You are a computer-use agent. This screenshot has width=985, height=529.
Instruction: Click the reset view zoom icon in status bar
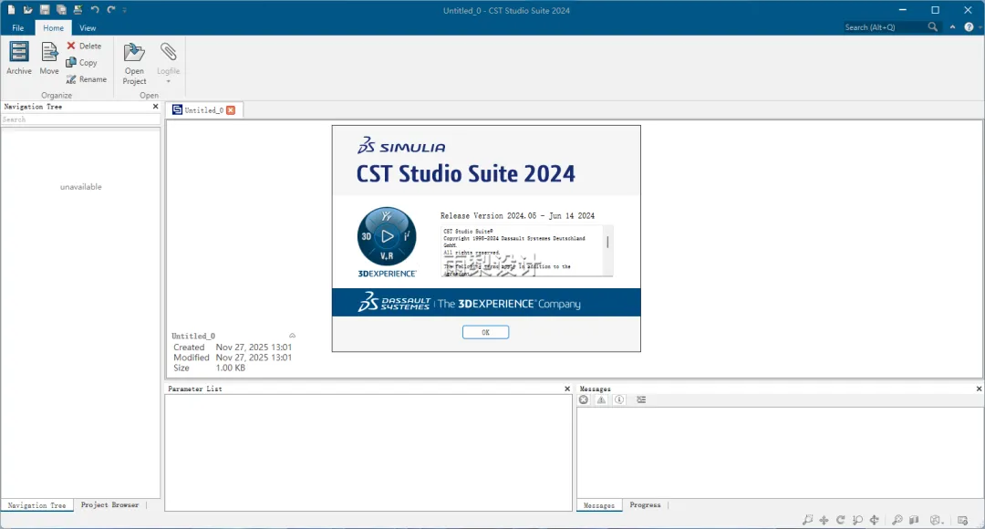point(897,520)
